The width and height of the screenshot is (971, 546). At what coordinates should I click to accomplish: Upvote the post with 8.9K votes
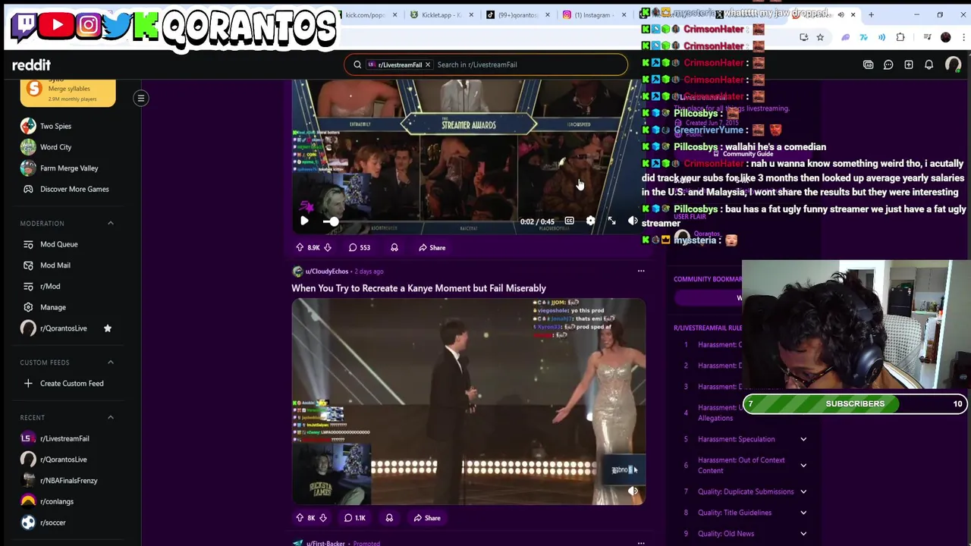(300, 247)
